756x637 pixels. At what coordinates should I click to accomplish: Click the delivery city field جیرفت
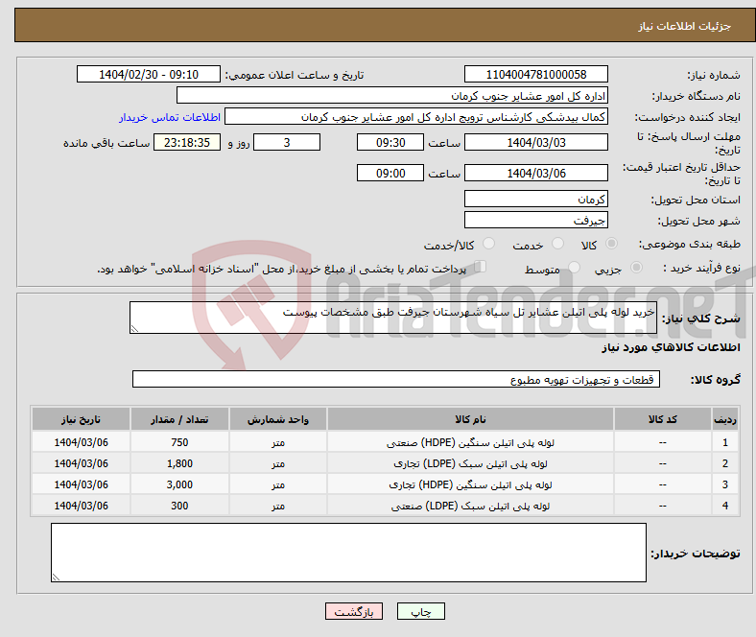point(535,220)
